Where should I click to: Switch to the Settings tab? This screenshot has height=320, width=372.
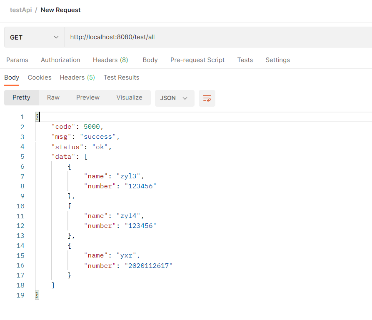point(277,60)
